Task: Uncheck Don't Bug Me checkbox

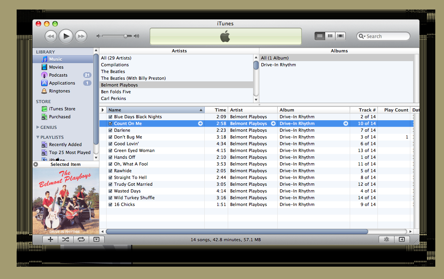Action: [x=111, y=137]
